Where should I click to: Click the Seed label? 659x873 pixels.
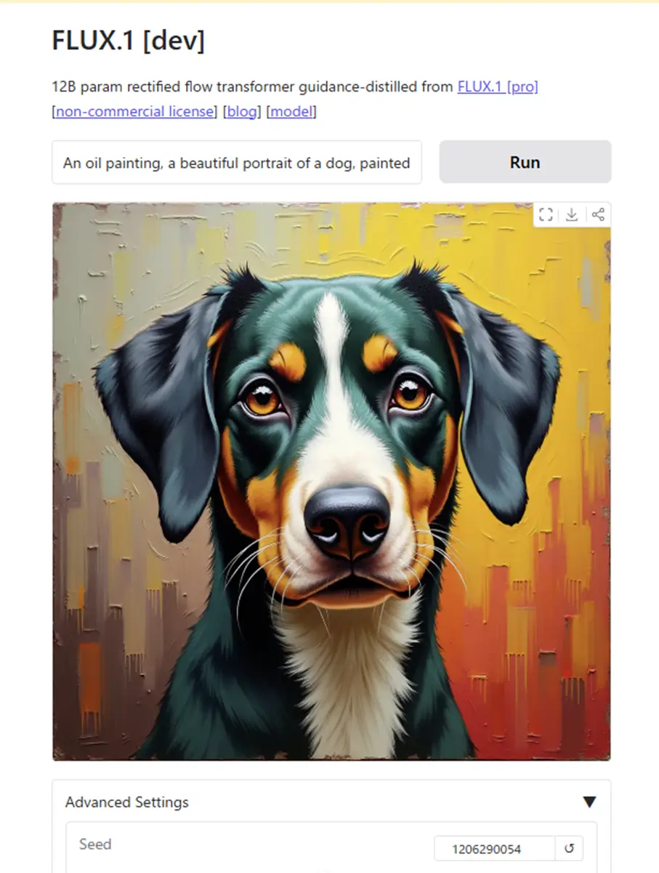click(95, 844)
